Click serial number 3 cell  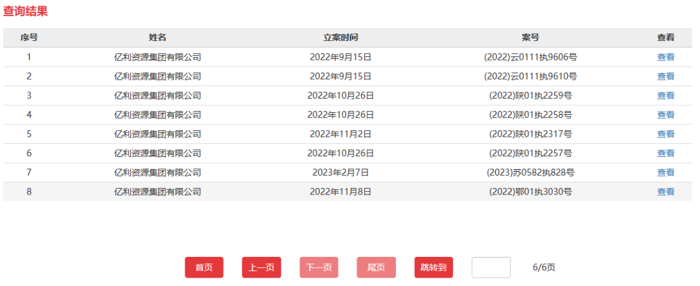[x=29, y=95]
